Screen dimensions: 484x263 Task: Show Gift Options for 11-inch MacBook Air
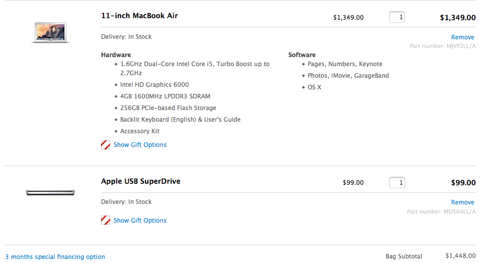click(140, 144)
